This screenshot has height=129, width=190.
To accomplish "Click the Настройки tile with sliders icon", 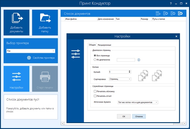I will (16, 79).
